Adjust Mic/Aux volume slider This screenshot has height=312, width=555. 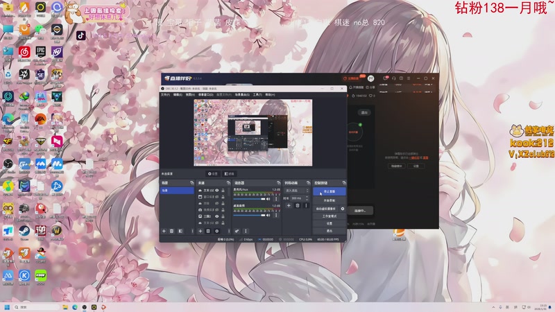pos(249,199)
